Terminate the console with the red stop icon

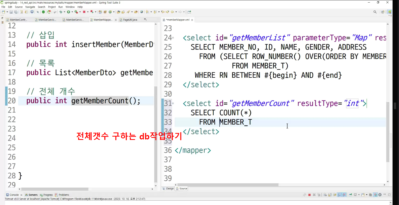pos(309,195)
